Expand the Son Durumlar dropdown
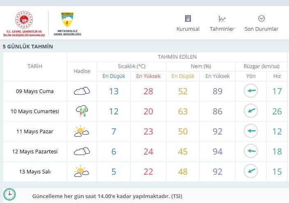The height and width of the screenshot is (203, 289). coord(261,23)
